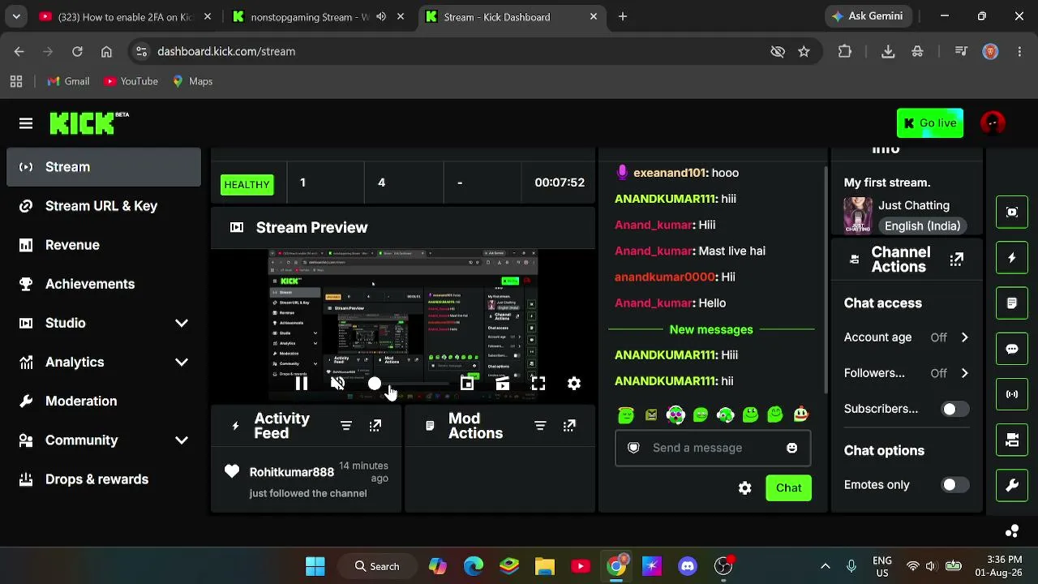This screenshot has width=1038, height=584.
Task: Switch to the 2FA YouTube tab
Action: point(125,16)
